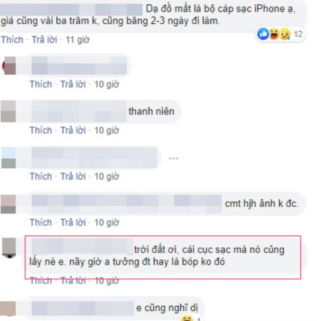317x321 pixels.
Task: Like the 'cmt hjh ảnh k đc' comment
Action: (x=41, y=222)
